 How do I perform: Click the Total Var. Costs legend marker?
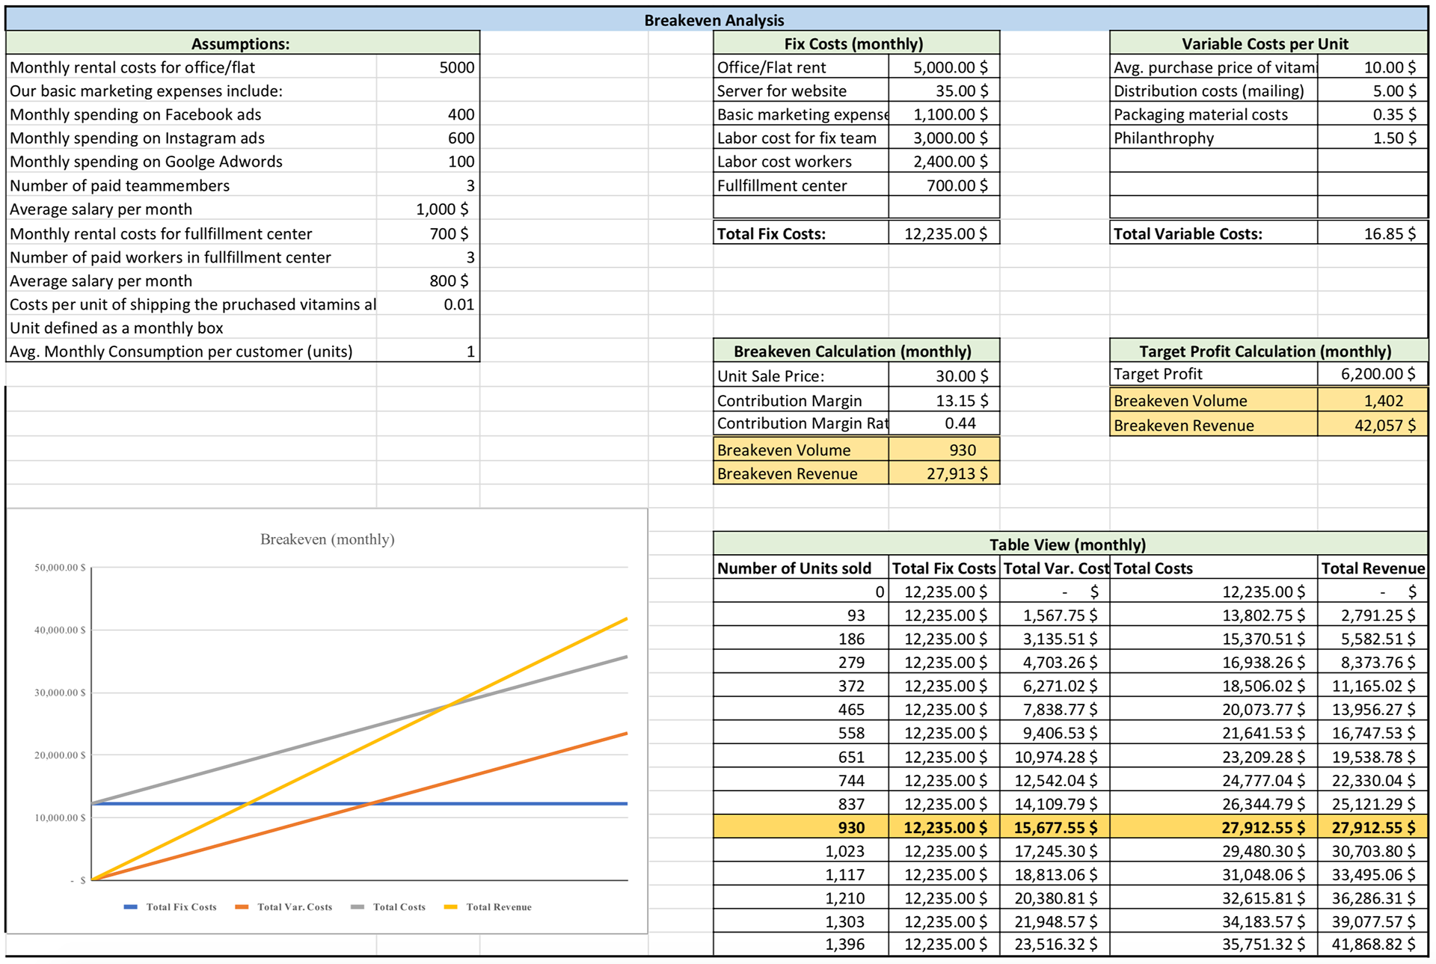(x=242, y=907)
